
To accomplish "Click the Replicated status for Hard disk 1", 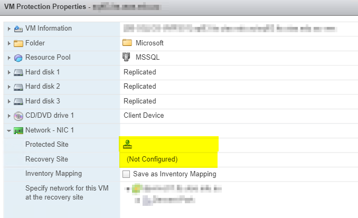I will (x=140, y=72).
